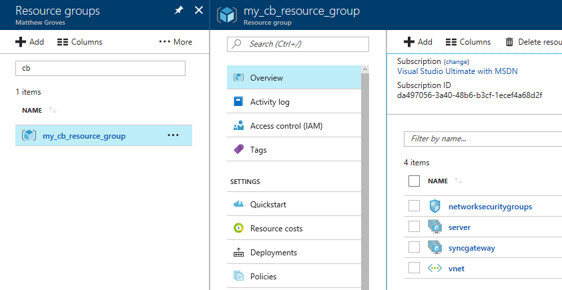This screenshot has height=290, width=562.
Task: Click the server virtual machine icon
Action: [435, 227]
